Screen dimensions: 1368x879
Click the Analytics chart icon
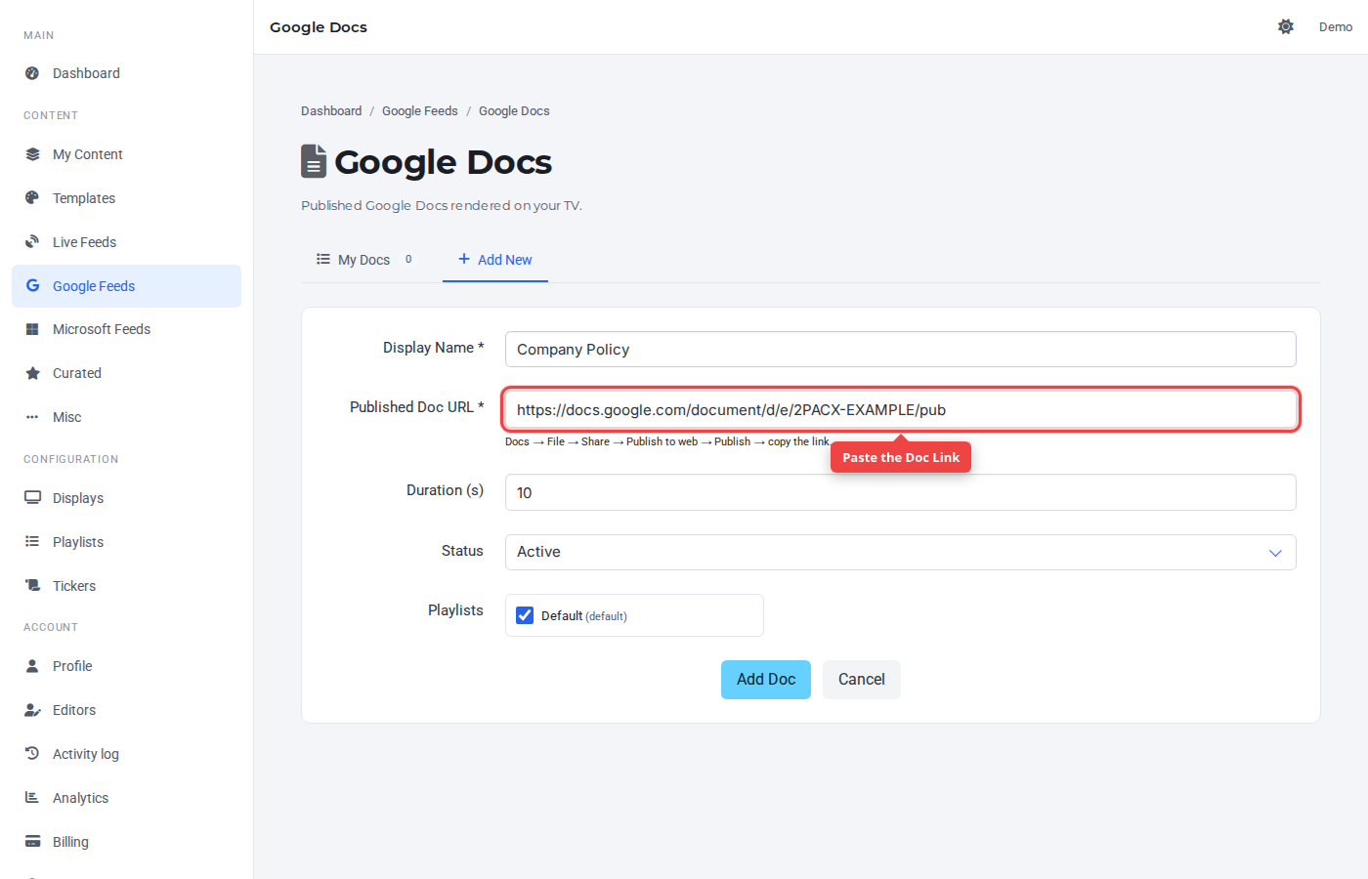coord(32,798)
